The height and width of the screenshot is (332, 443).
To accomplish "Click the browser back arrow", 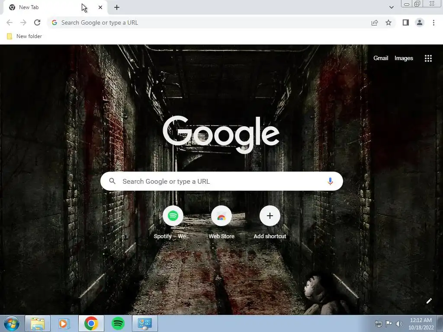I will tap(10, 22).
